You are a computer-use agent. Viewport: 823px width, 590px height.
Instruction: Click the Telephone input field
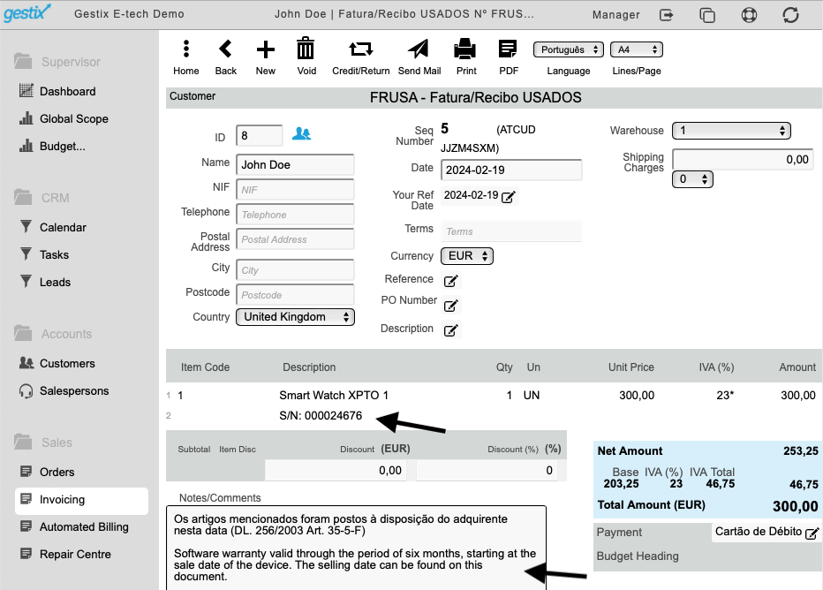pos(295,214)
